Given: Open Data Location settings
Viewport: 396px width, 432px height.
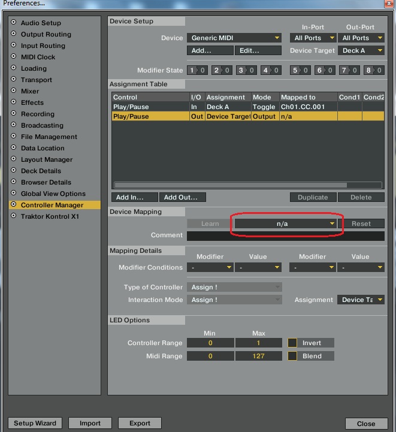Looking at the screenshot, I should [43, 148].
